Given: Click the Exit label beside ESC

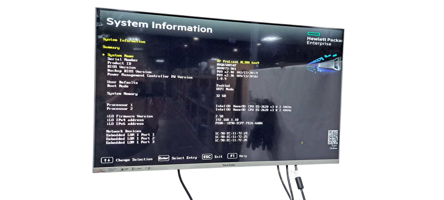Looking at the screenshot, I should pyautogui.click(x=218, y=157).
